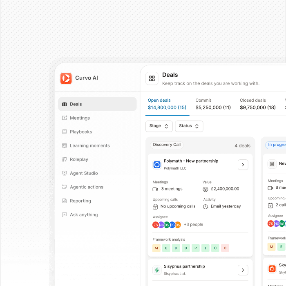
Task: Click the video camera icon beside 3 meetings
Action: (155, 189)
